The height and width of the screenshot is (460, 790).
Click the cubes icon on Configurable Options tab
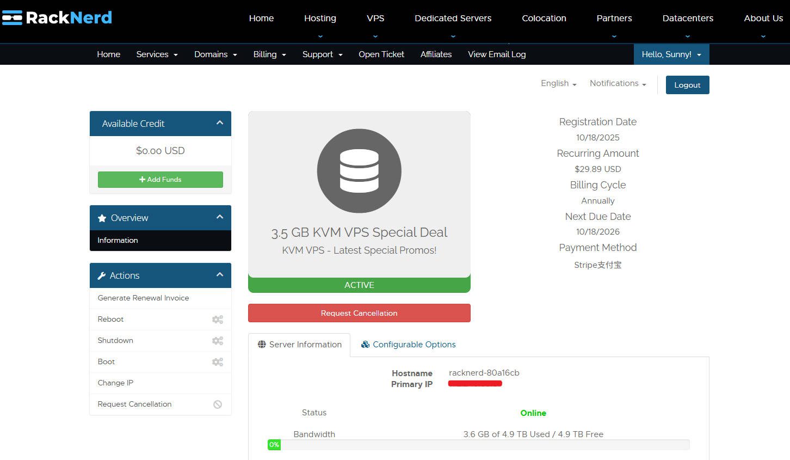366,345
